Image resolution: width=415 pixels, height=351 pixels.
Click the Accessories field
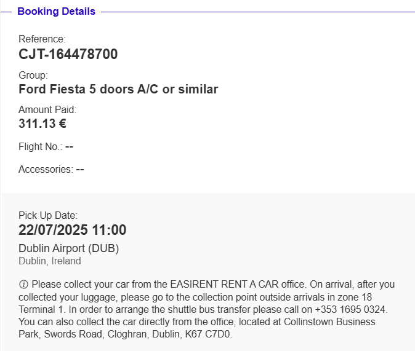pos(51,169)
